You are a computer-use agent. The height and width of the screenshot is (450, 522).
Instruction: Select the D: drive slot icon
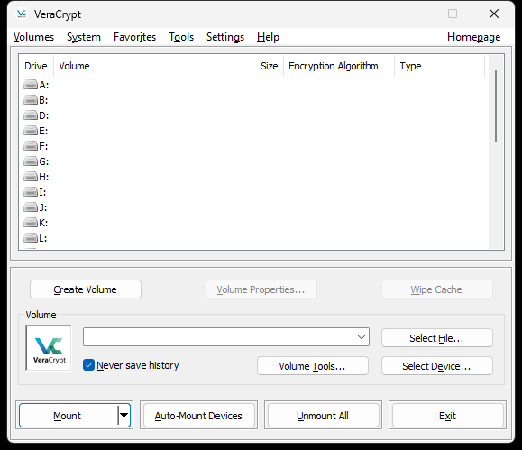pyautogui.click(x=31, y=115)
